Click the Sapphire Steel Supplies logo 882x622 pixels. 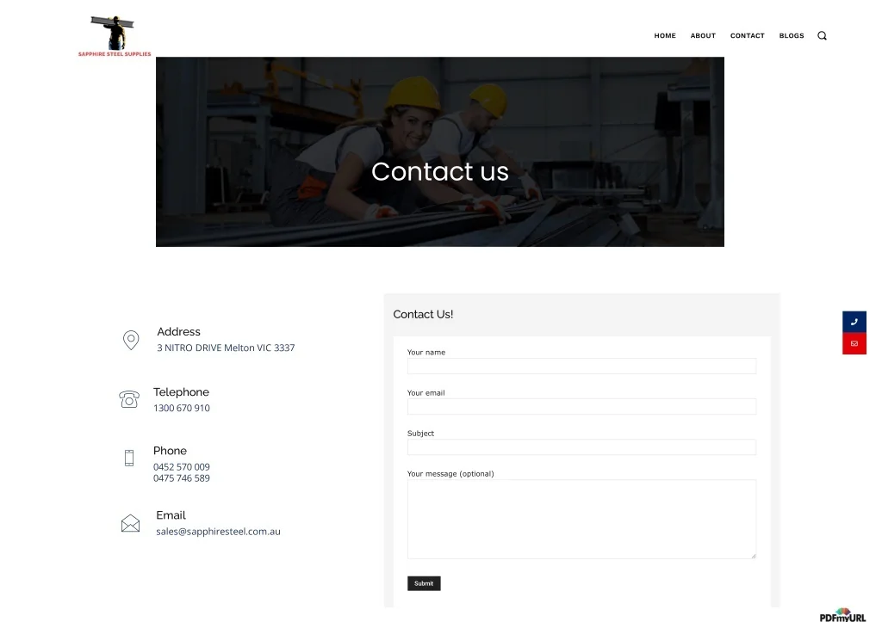click(115, 35)
